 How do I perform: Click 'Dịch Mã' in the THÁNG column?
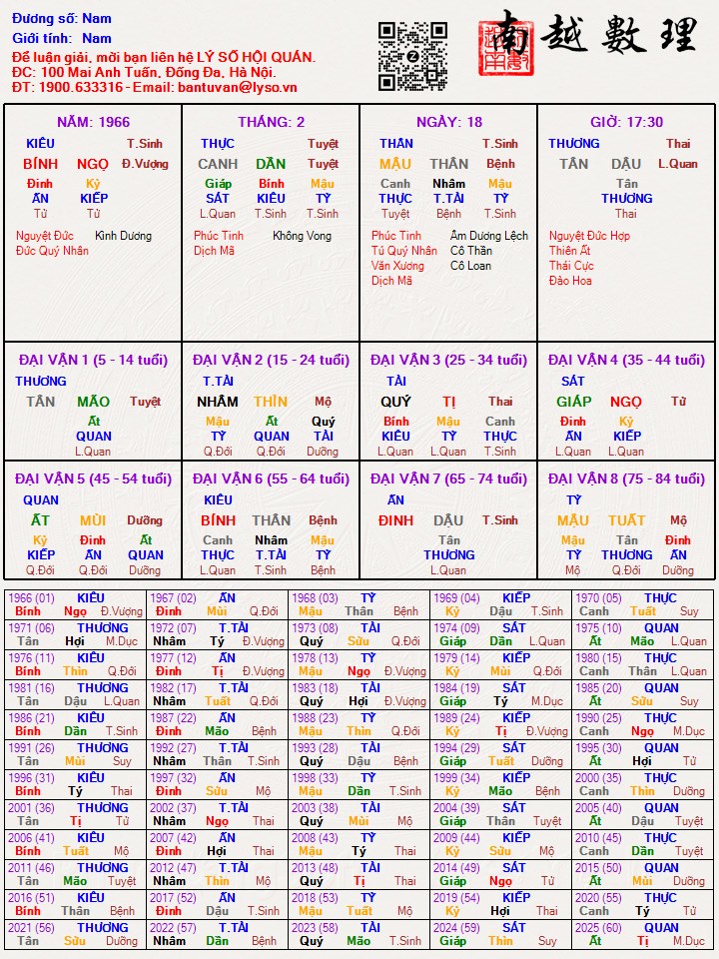(x=214, y=250)
